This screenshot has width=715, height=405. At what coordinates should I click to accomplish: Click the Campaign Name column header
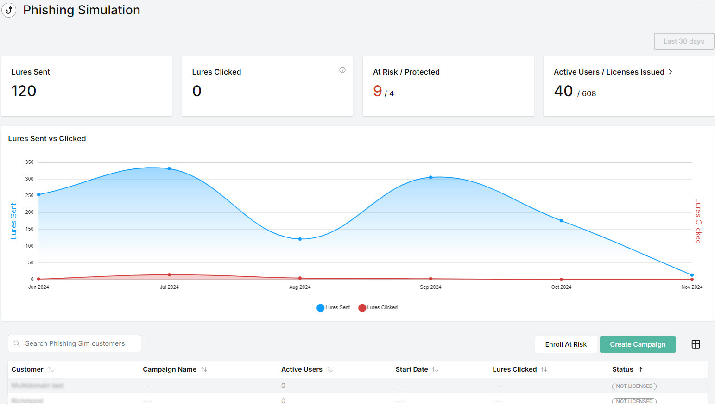coord(170,369)
